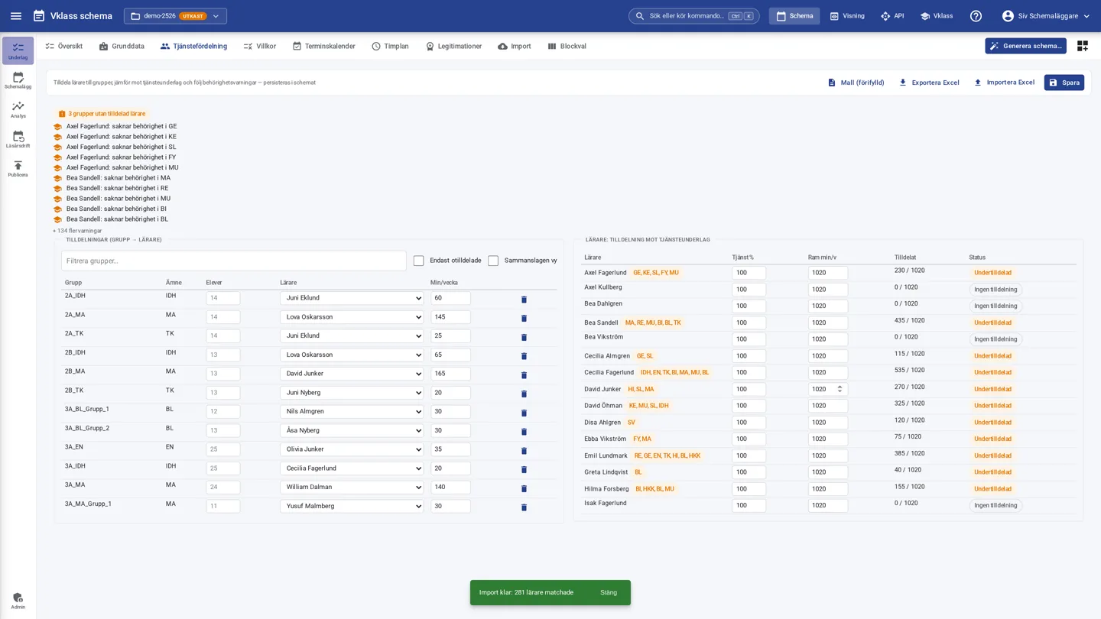Open the Underlag sidebar section
Screen dimensions: 1101x619
click(18, 50)
